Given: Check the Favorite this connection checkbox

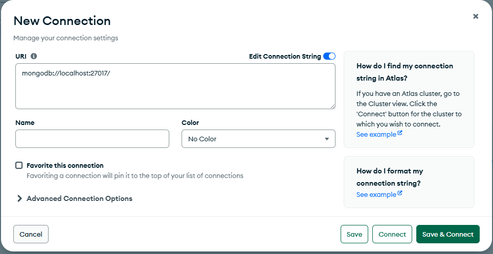Looking at the screenshot, I should tap(19, 165).
